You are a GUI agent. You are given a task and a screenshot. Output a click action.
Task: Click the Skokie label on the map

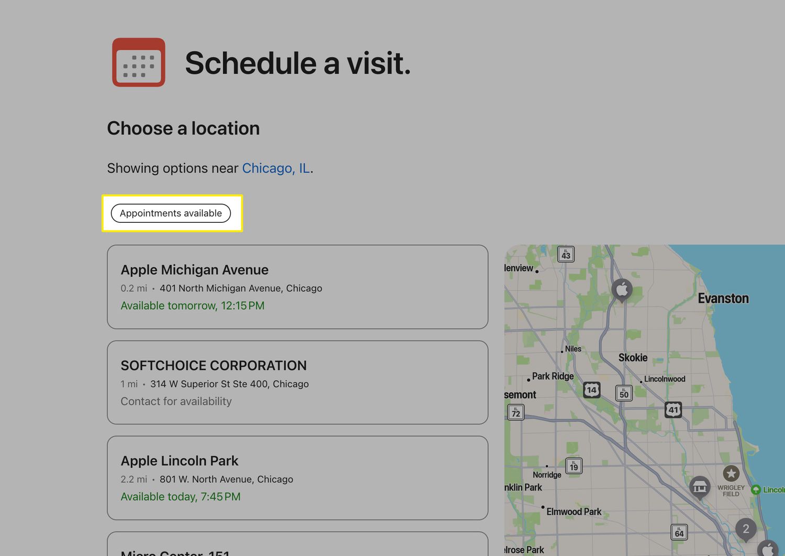[633, 358]
